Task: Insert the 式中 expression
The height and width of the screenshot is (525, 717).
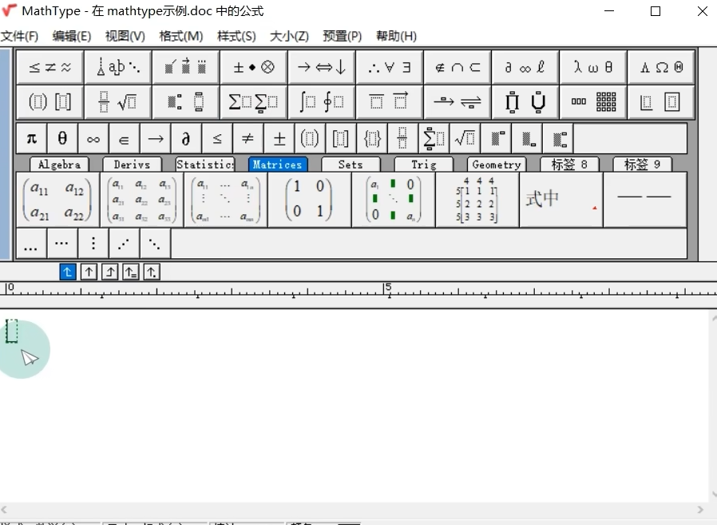Action: point(561,200)
